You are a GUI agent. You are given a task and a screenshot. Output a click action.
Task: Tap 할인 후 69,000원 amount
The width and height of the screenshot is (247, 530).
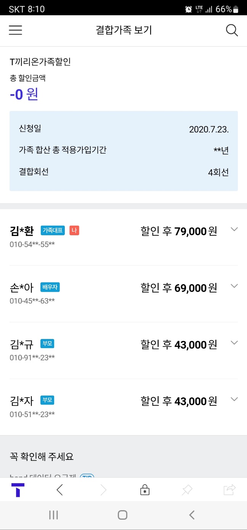click(x=179, y=288)
